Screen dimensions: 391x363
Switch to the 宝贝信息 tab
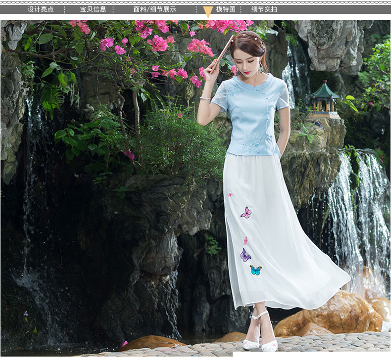click(93, 9)
